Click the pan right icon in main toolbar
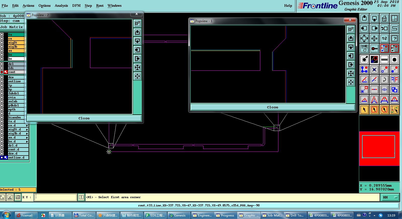 374,28
